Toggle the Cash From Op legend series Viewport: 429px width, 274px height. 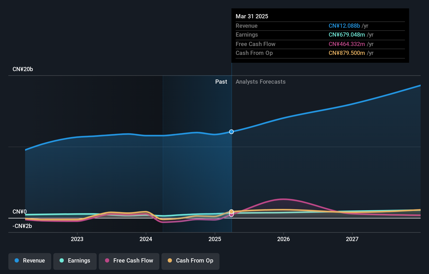pyautogui.click(x=190, y=261)
